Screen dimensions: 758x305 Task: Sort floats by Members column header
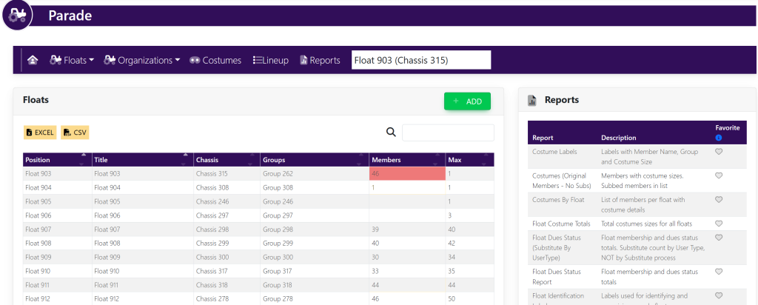pos(406,159)
